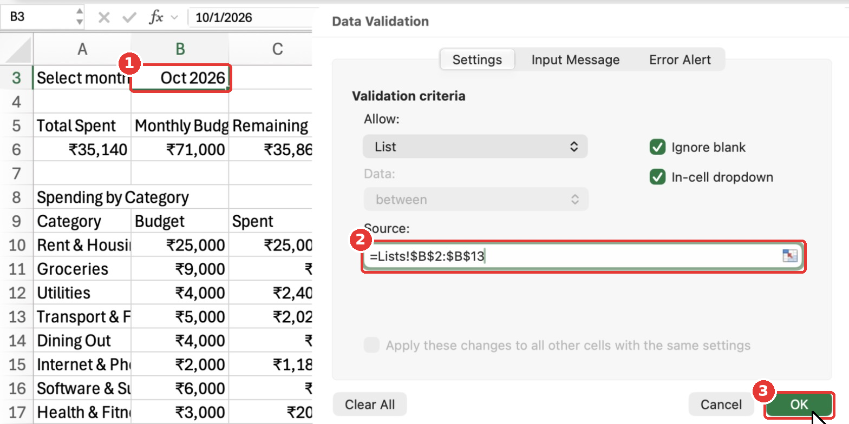Image resolution: width=849 pixels, height=424 pixels.
Task: Open the Data dropdown showing between
Action: pyautogui.click(x=475, y=200)
